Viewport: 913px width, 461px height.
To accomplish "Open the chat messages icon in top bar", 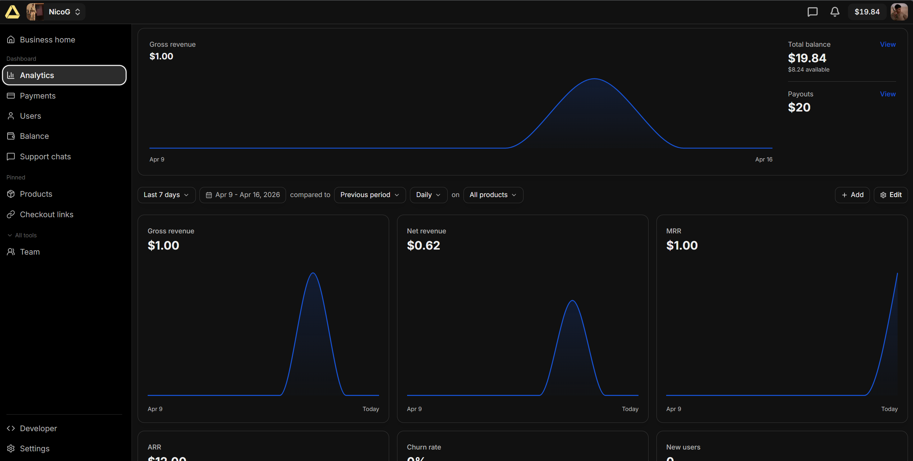I will 812,12.
